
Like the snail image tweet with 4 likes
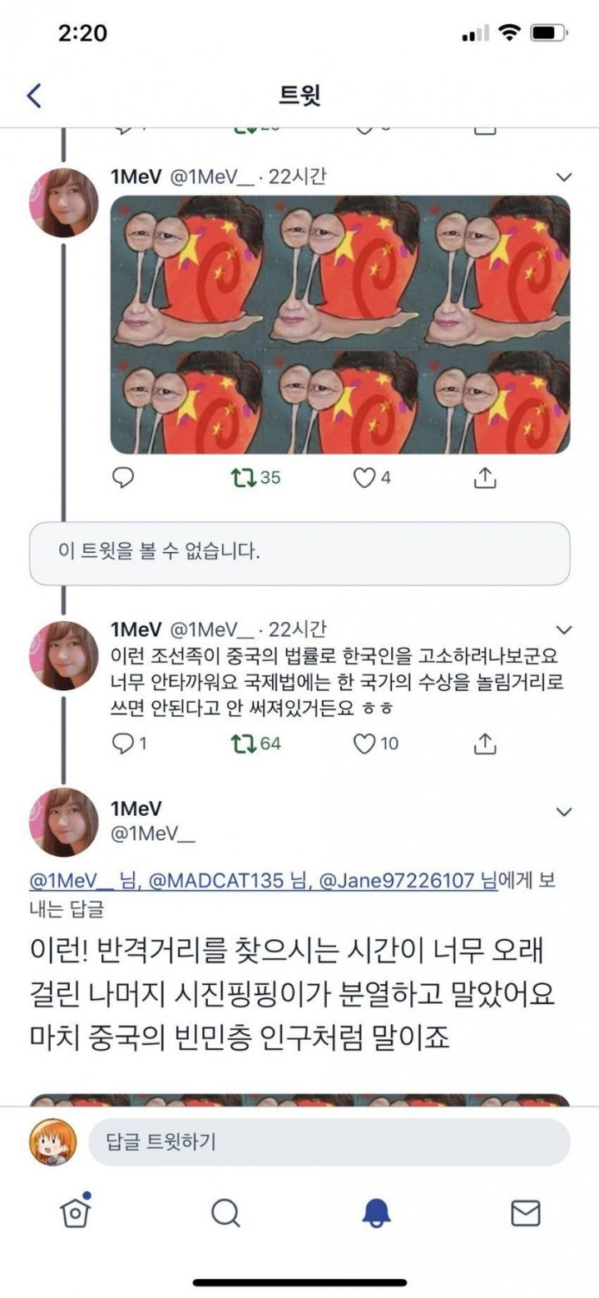click(364, 477)
